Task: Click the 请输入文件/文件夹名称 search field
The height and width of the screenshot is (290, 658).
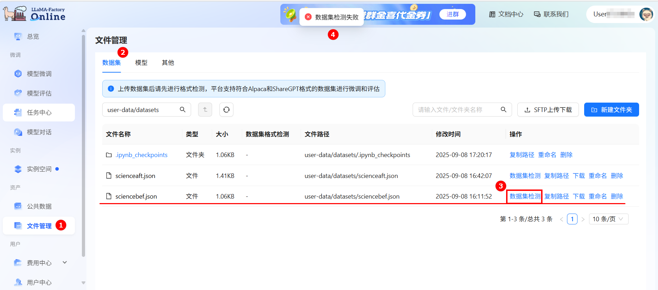Action: tap(457, 110)
